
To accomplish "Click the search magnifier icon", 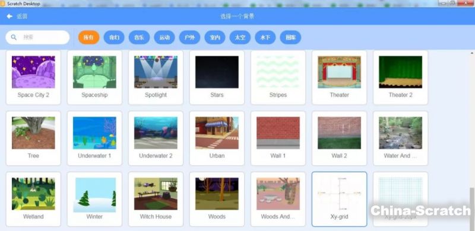I will click(x=14, y=37).
